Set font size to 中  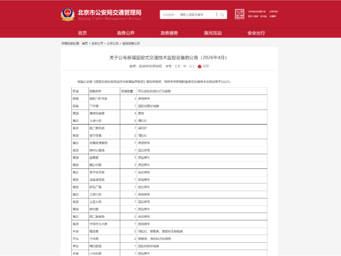[x=184, y=66]
